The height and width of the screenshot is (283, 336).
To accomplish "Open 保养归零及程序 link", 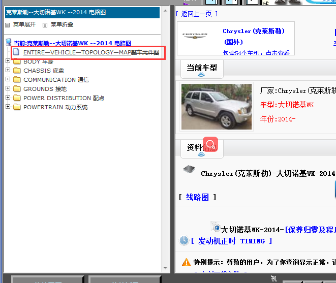I will (x=310, y=230).
